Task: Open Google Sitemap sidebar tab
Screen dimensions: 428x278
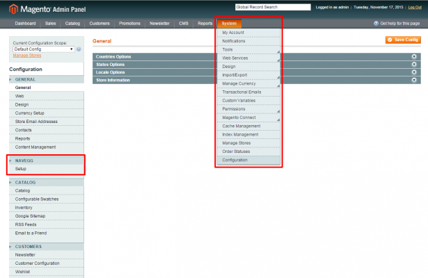Action: tap(47, 216)
